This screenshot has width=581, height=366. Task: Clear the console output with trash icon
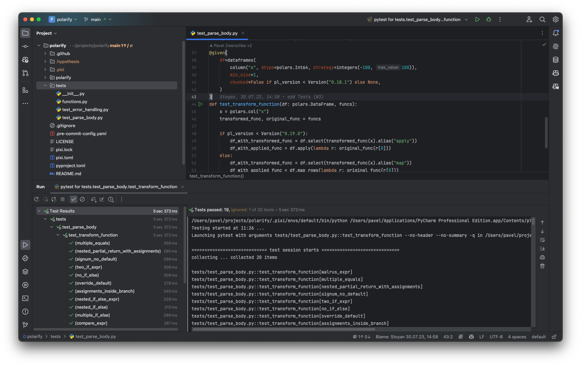point(542,266)
